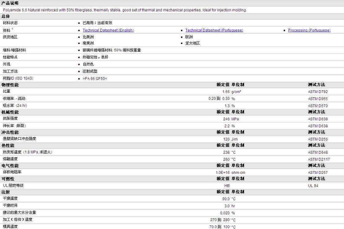The image size is (344, 229).
Task: Click 热变形温度 (1.8 MPa, 未退火) label
Action: 27,152
